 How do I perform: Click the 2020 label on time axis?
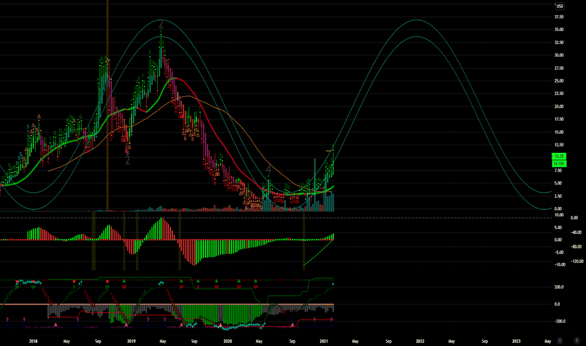[x=228, y=341]
